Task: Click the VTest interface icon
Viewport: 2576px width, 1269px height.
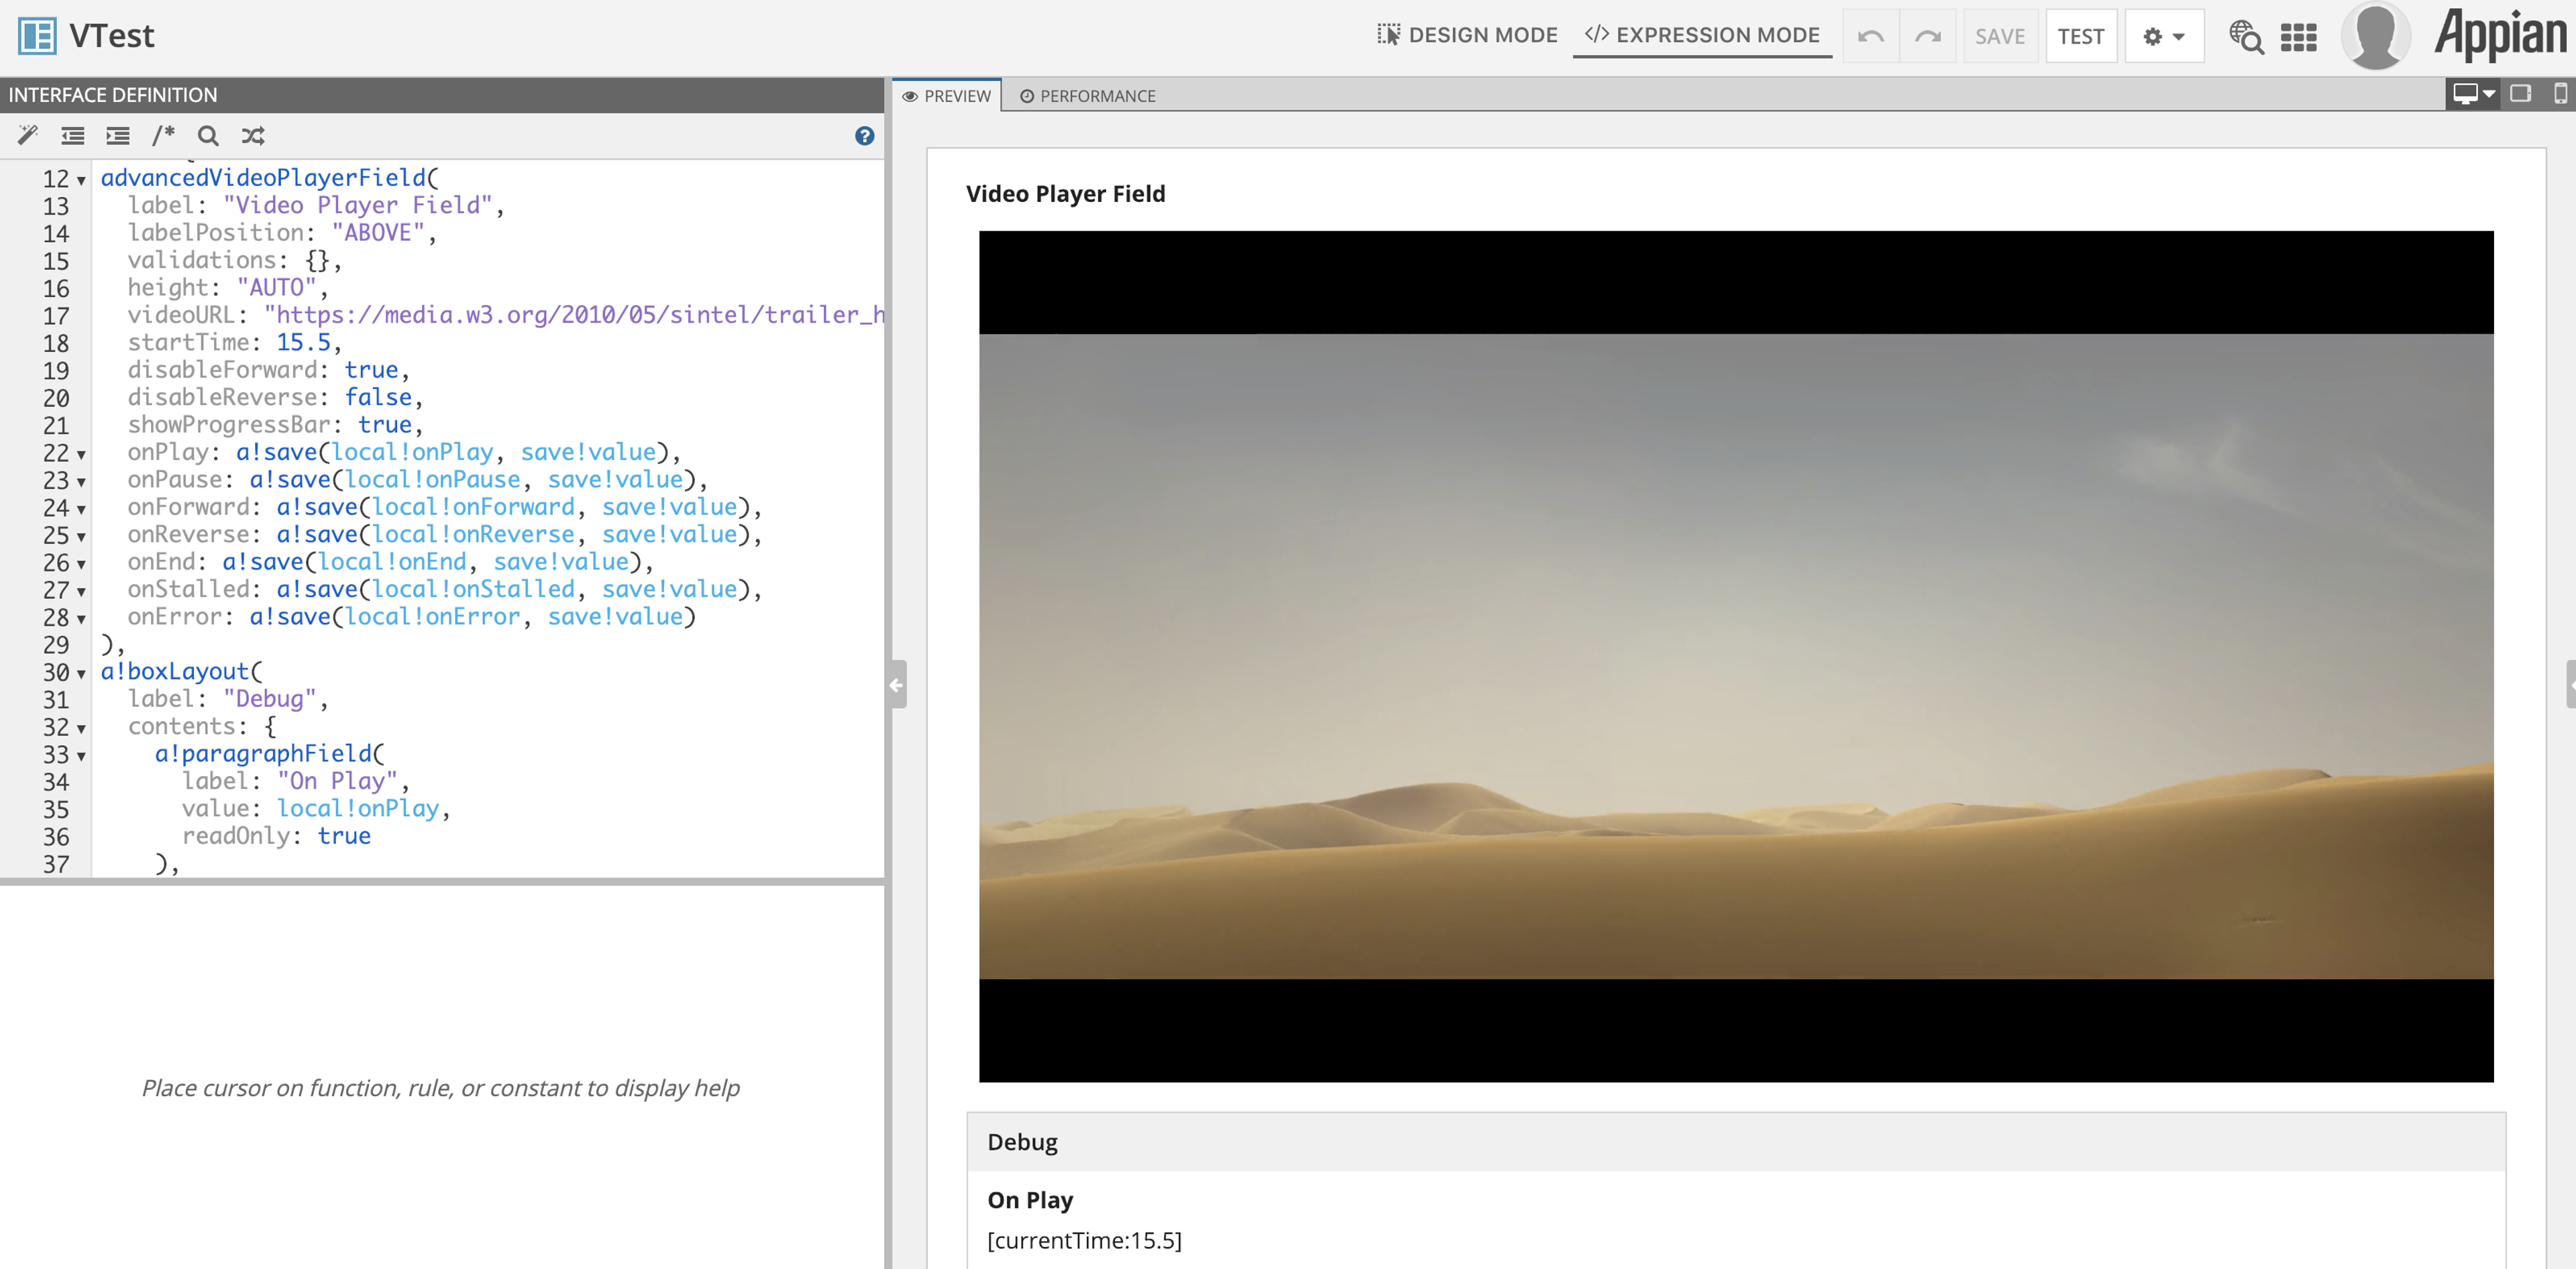Action: point(37,36)
